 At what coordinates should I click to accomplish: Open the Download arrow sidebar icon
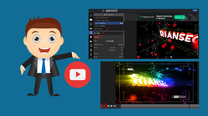coord(91,50)
